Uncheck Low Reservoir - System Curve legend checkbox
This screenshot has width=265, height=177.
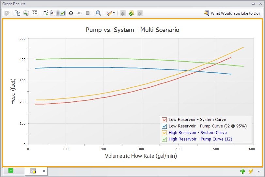(x=164, y=120)
